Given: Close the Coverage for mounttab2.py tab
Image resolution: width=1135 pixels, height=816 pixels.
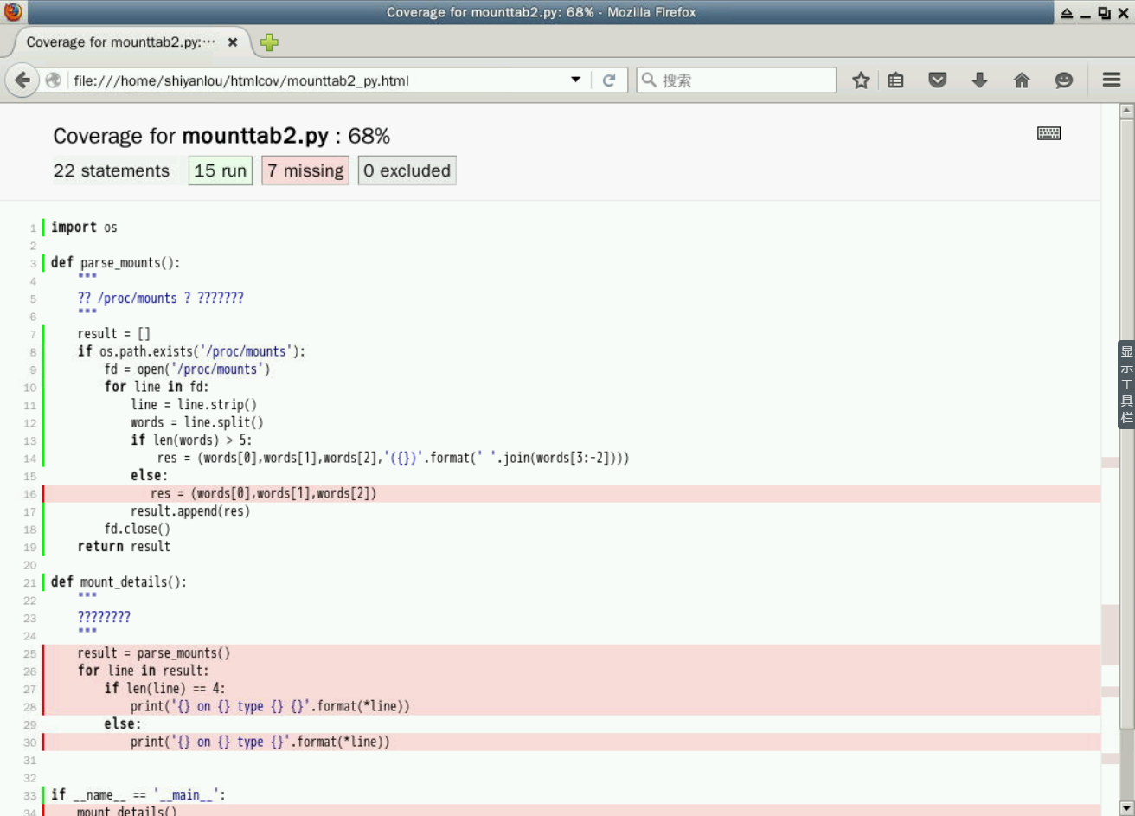Looking at the screenshot, I should pyautogui.click(x=233, y=42).
